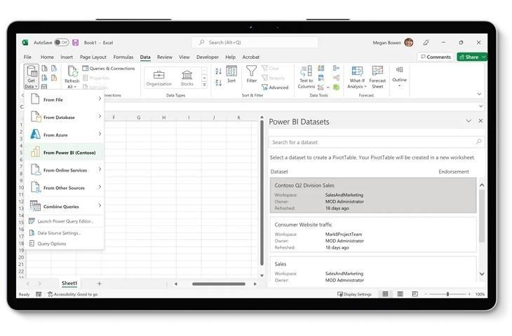Choose From Power BI (Contoso)
The width and height of the screenshot is (512, 336).
pos(65,152)
